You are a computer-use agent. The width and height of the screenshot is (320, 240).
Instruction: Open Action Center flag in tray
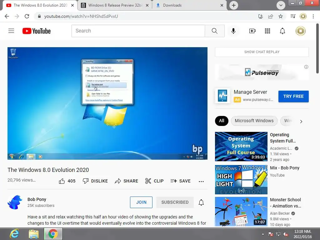tap(271, 234)
